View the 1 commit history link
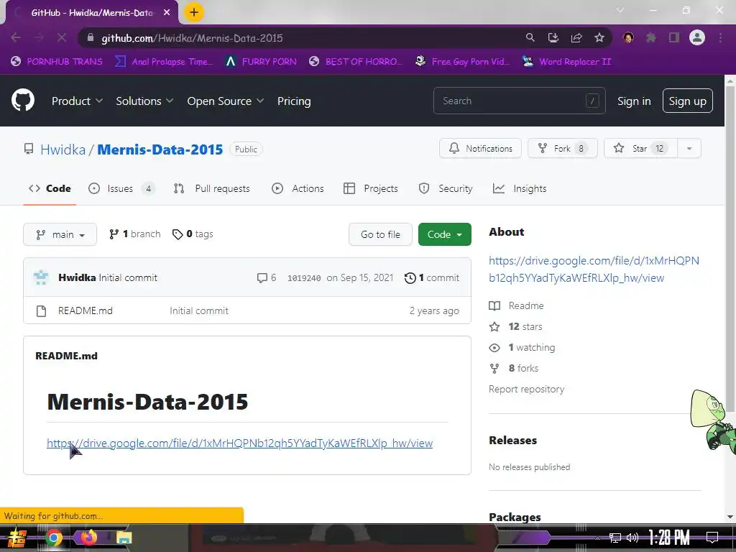 [x=432, y=277]
